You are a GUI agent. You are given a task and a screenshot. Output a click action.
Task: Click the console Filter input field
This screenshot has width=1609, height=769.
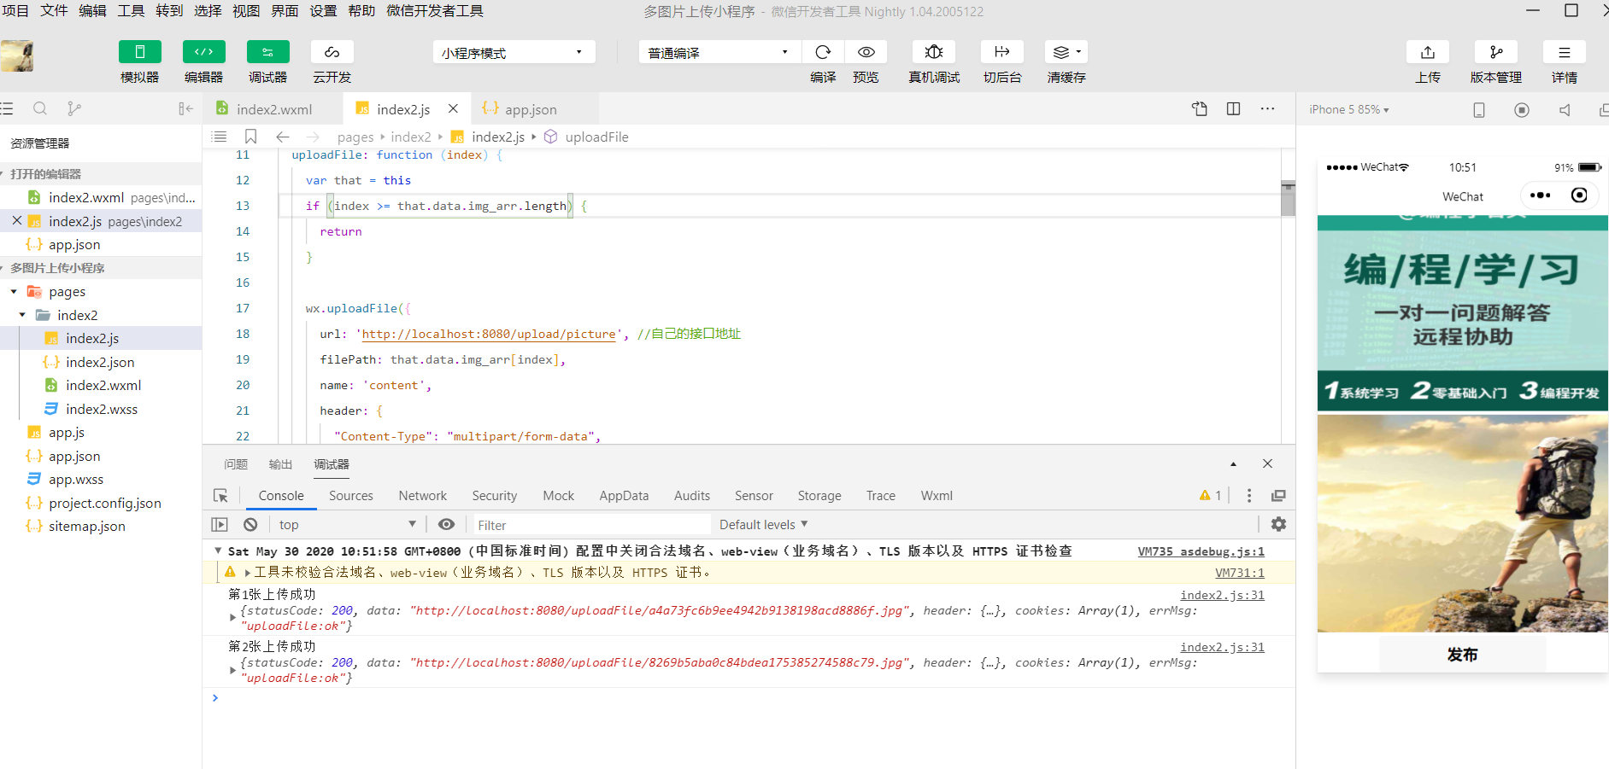[591, 525]
